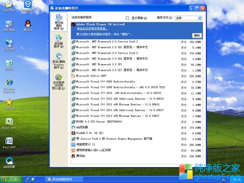Select Windows Rights Management 客户端 row
Viewport: 244px width, 183px height.
pos(136,139)
